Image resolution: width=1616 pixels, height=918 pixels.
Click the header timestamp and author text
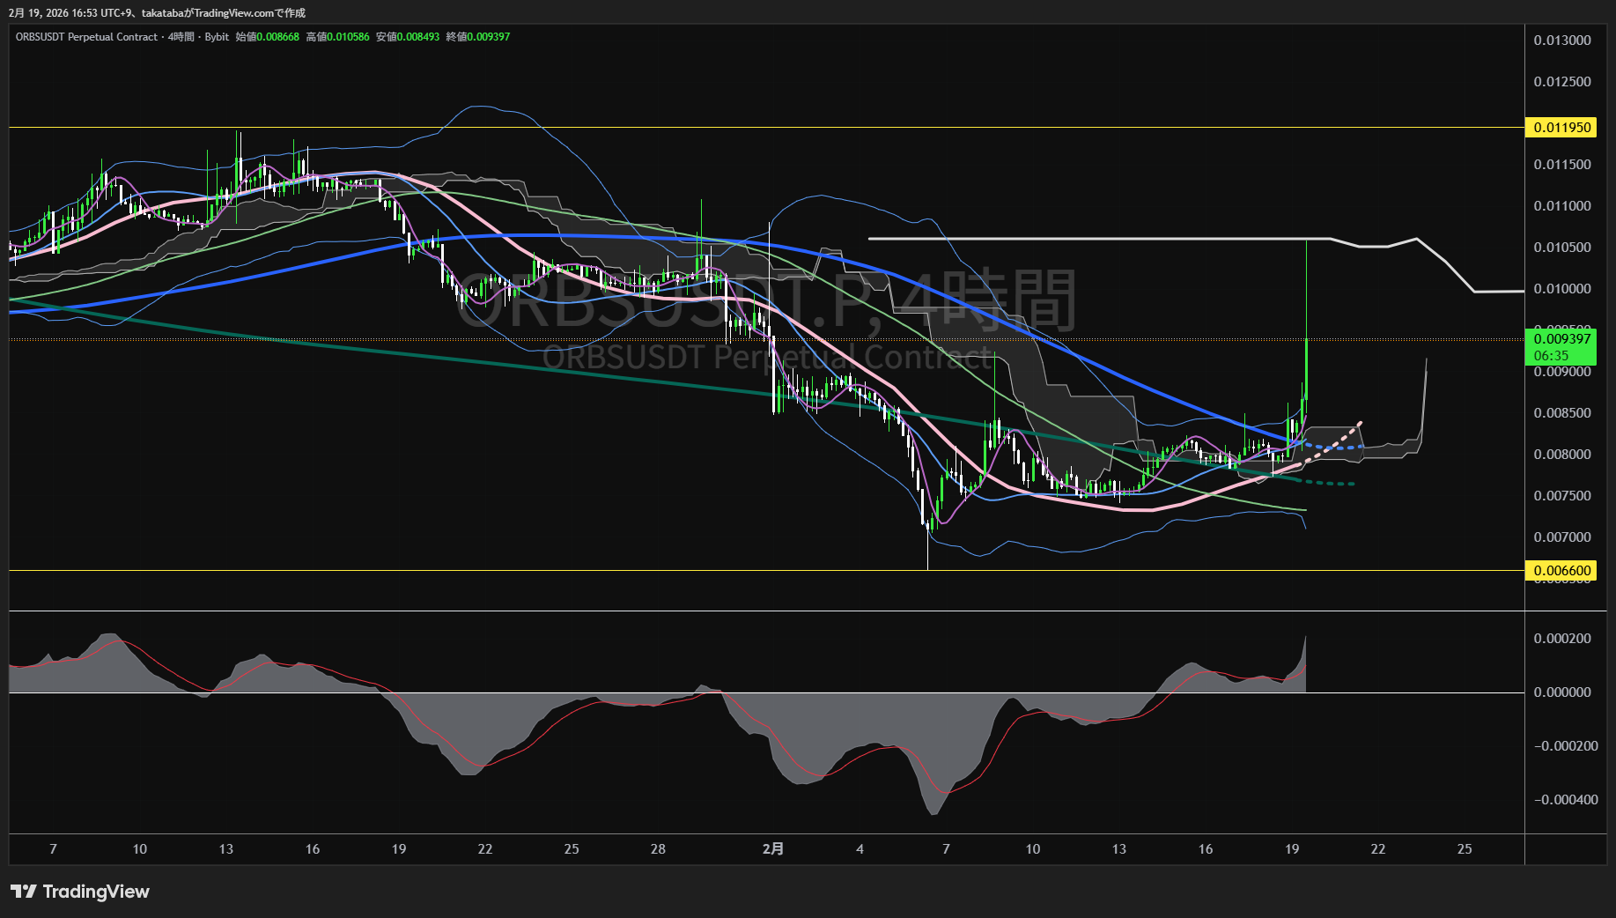coord(157,13)
